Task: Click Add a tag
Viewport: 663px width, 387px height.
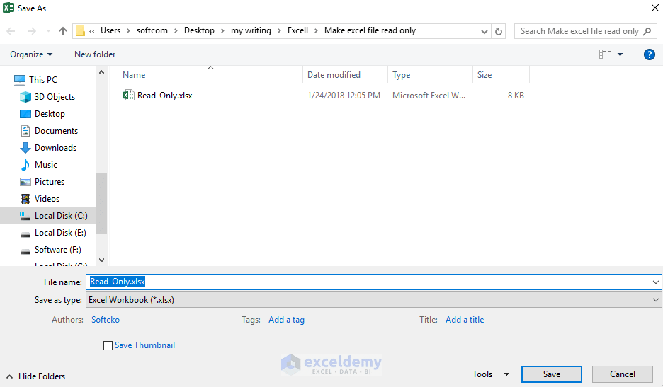Action: (x=286, y=320)
